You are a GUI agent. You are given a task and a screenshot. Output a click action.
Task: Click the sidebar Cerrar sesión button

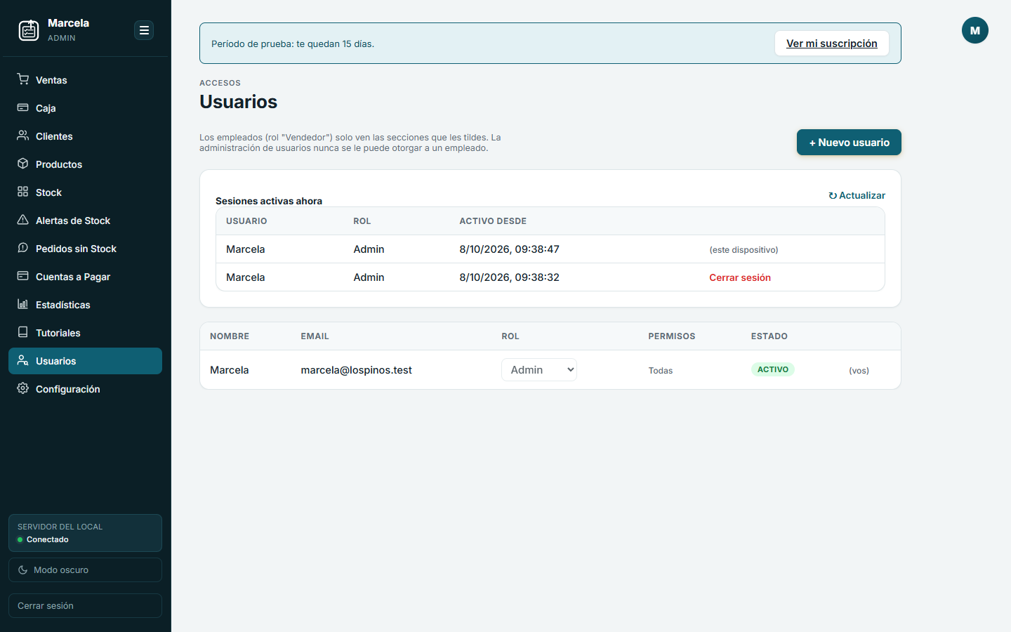click(x=85, y=605)
